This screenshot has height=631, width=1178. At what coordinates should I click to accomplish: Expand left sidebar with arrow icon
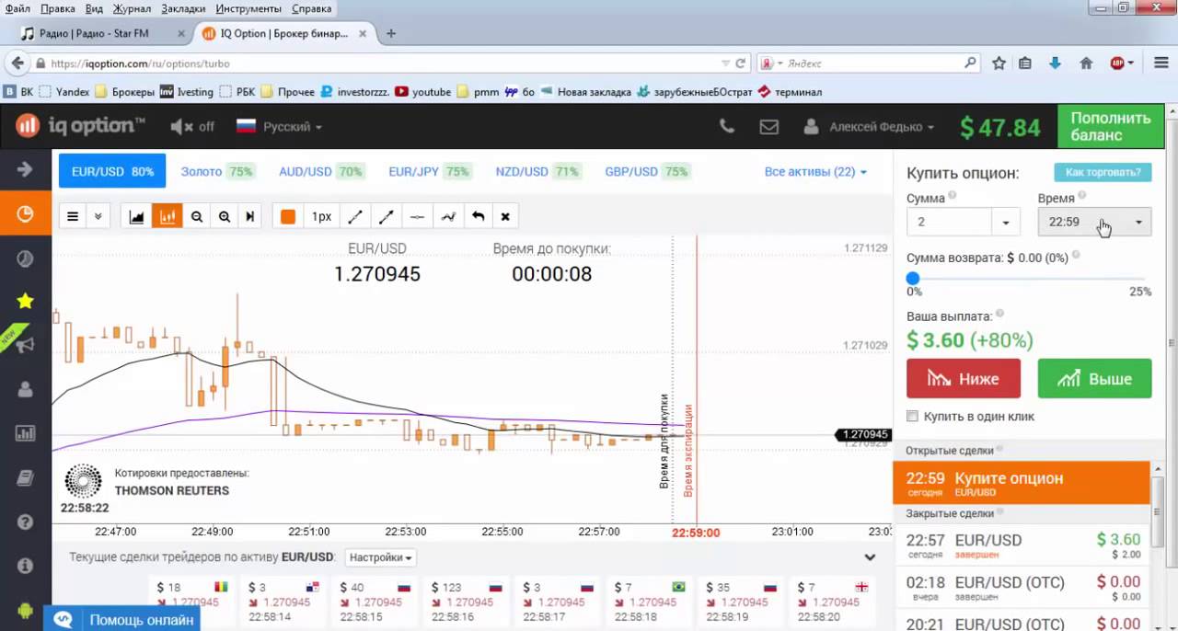pos(25,169)
